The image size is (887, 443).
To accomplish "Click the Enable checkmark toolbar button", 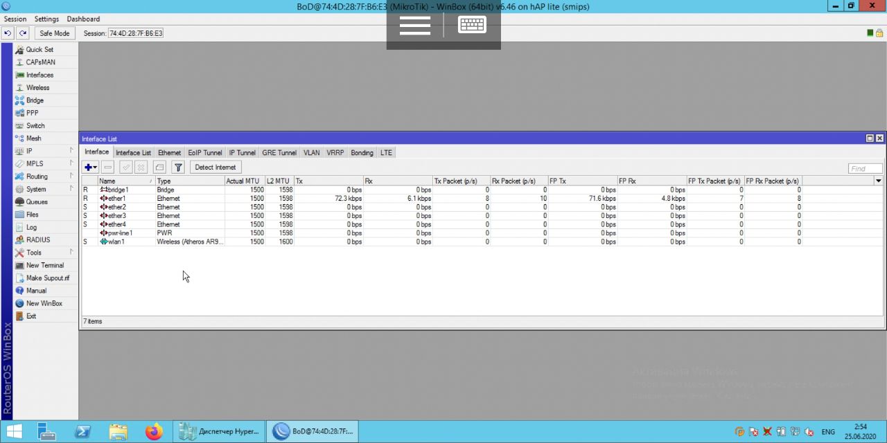I will 125,168.
